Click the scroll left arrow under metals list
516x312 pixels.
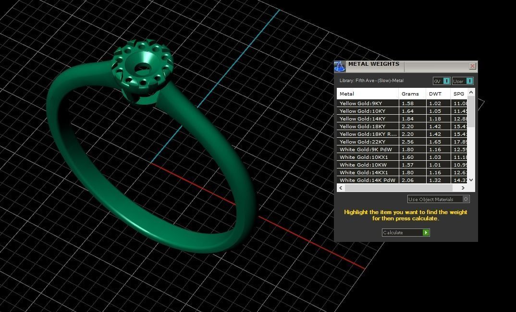point(341,188)
